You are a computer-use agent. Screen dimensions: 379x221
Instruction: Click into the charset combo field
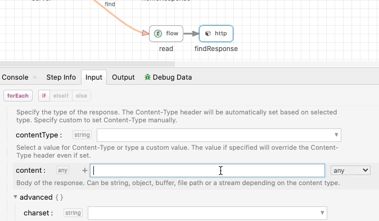207,213
